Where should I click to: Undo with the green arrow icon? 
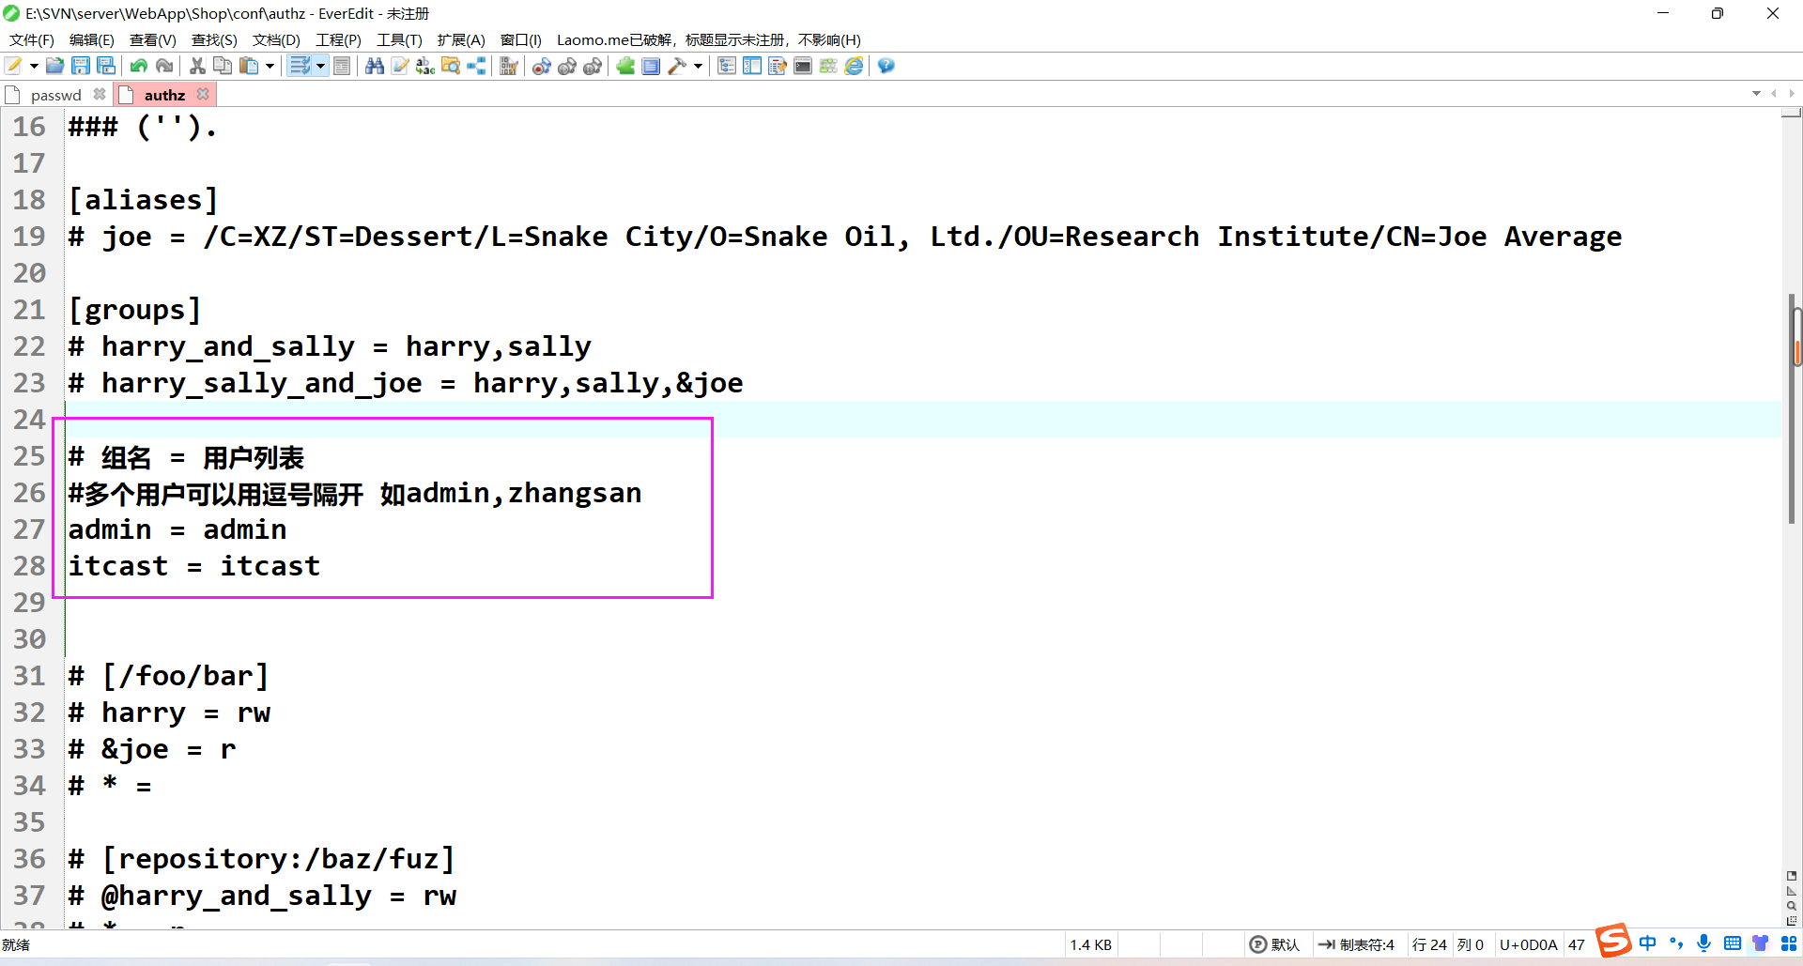tap(139, 66)
